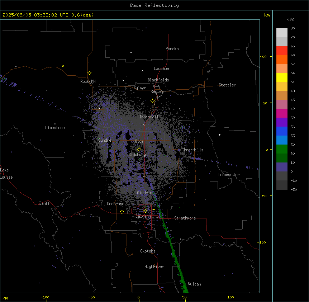Click the Stettler town label
Viewport: 309px width, 302px height.
click(227, 85)
